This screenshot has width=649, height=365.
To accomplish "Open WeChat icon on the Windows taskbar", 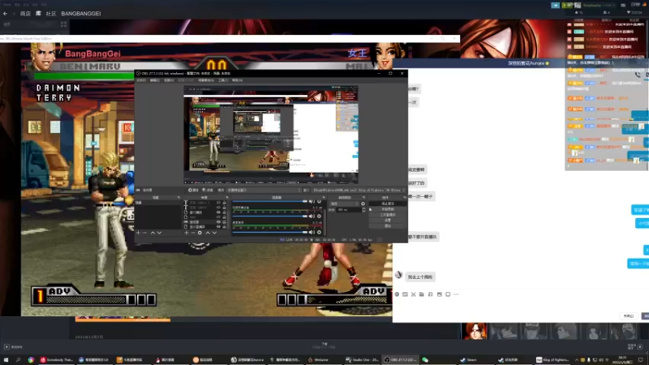I will click(x=425, y=359).
